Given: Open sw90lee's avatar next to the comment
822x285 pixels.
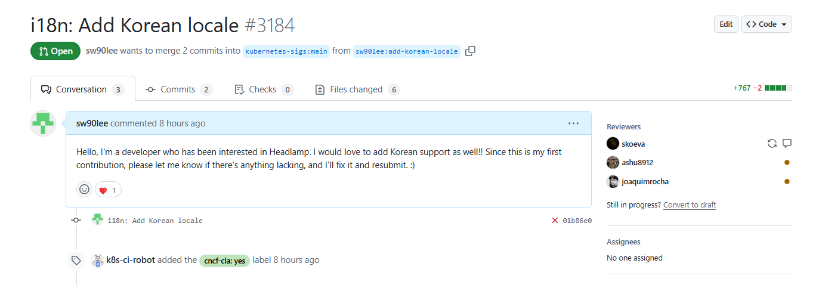Looking at the screenshot, I should point(43,123).
